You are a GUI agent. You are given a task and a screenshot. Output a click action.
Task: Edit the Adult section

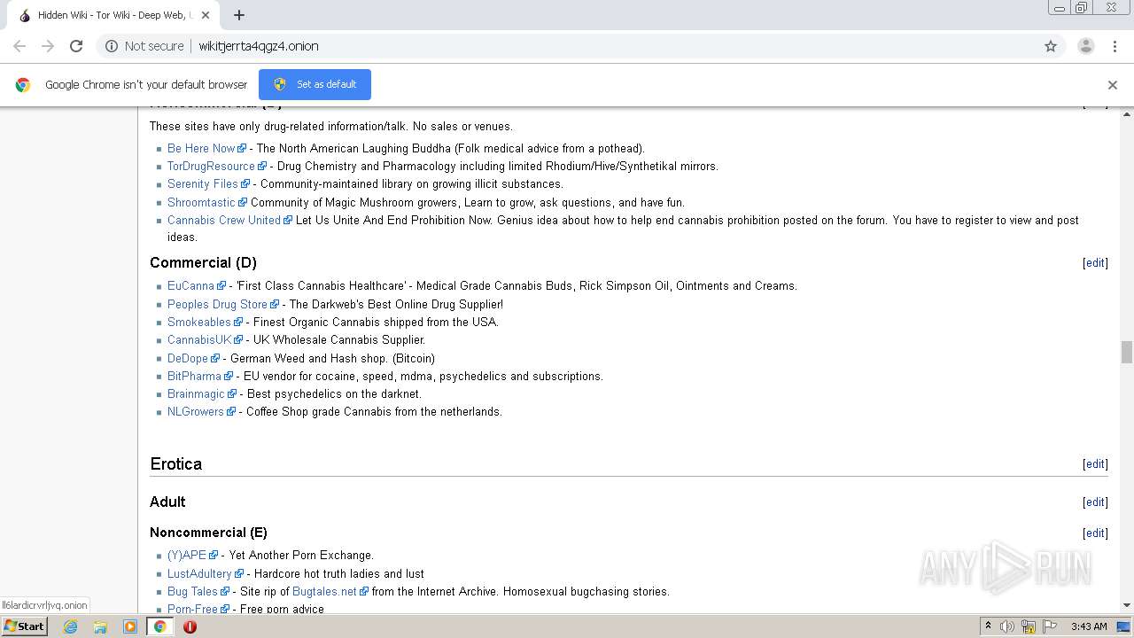[x=1095, y=502]
